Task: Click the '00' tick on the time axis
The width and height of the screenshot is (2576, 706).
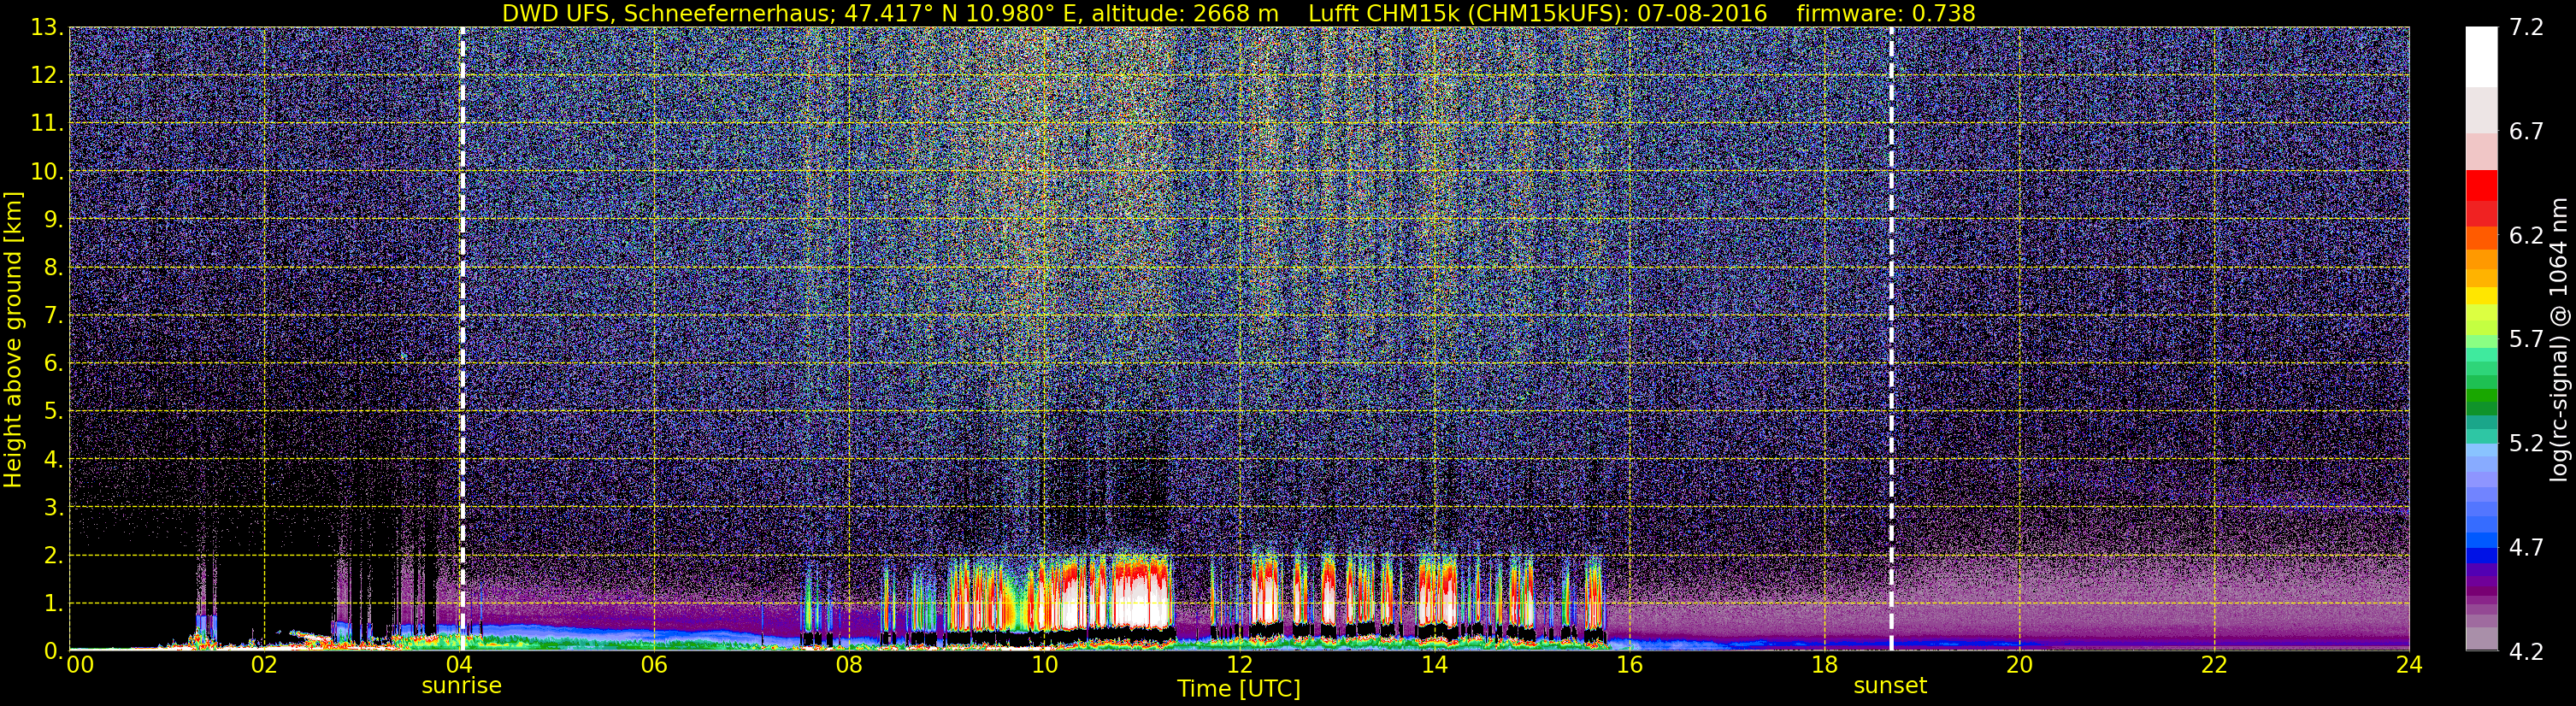Action: pyautogui.click(x=79, y=666)
